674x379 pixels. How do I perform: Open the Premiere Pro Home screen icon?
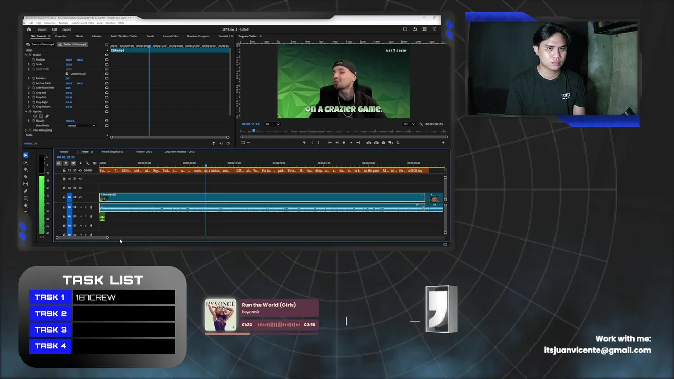point(29,29)
